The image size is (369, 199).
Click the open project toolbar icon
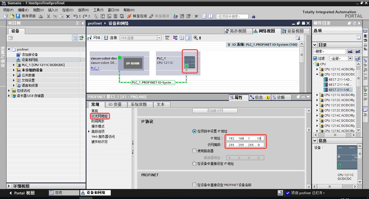[12, 16]
